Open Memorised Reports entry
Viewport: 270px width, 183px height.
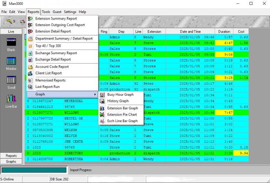click(50, 80)
